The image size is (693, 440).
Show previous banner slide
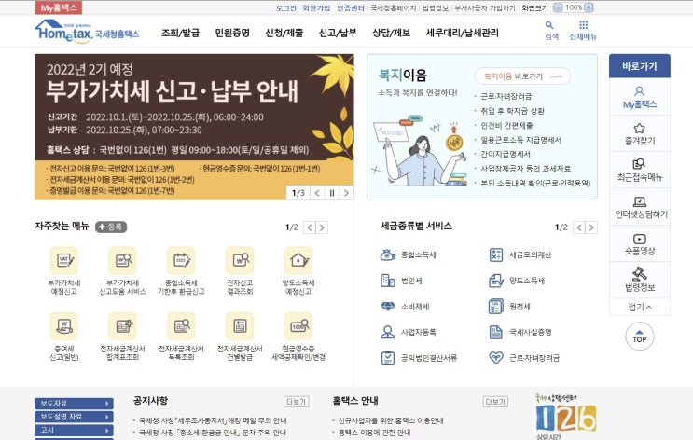317,193
